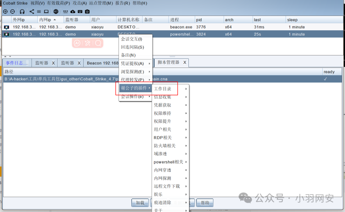The height and width of the screenshot is (212, 345).
Task: Sort by sleep column header
Action: [314, 20]
